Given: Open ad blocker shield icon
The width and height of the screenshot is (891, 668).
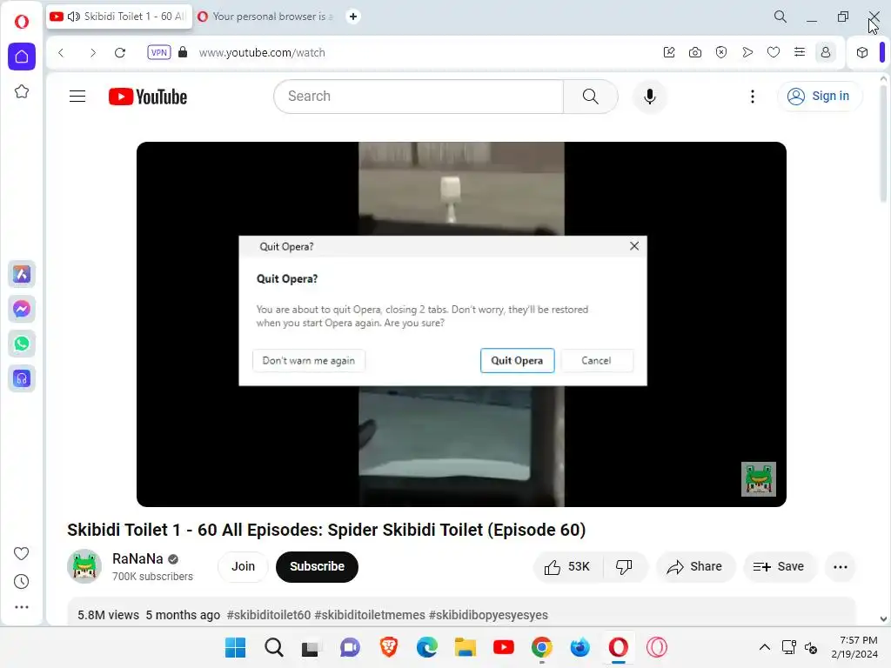Looking at the screenshot, I should pos(721,52).
